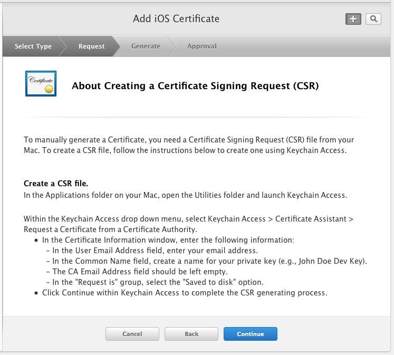Click the Certificate Information window bullet
The image size is (394, 355).
coord(168,240)
